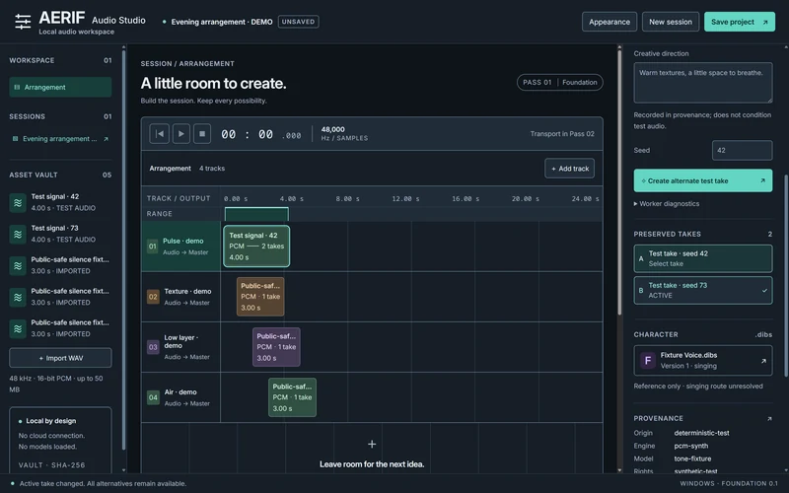This screenshot has height=493, width=789.
Task: Click track 04 number badge for Air · demo
Action: [153, 397]
